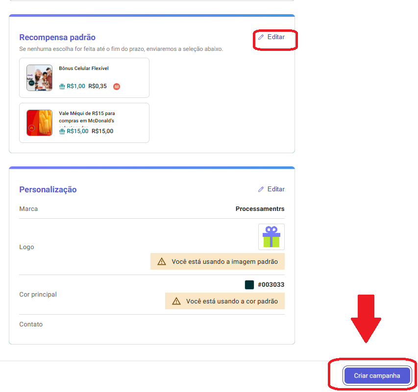Open the Vale Méqui McDonald's thumbnail
Image resolution: width=418 pixels, height=392 pixels.
coord(39,123)
